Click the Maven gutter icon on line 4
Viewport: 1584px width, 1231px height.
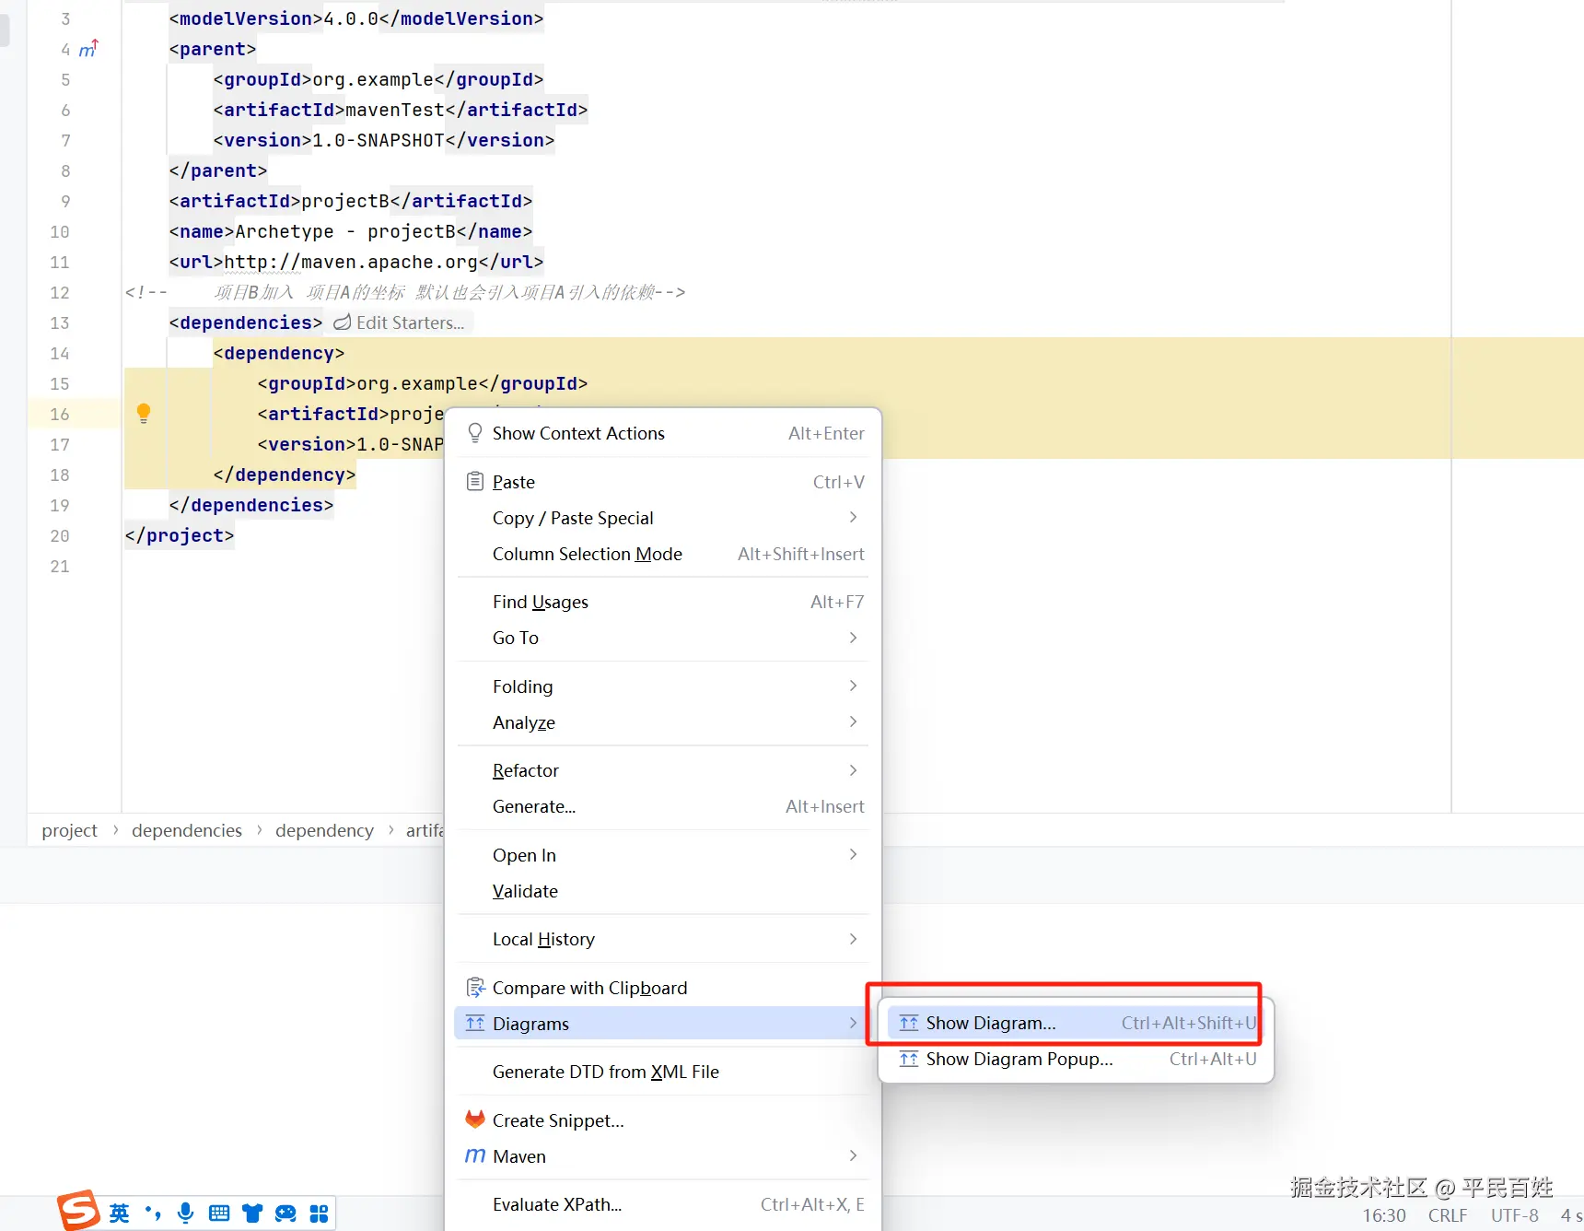tap(88, 49)
